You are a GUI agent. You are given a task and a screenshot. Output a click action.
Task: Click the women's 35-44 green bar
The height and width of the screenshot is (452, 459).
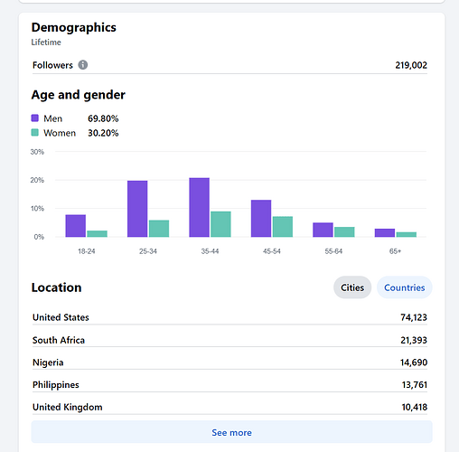(x=220, y=224)
